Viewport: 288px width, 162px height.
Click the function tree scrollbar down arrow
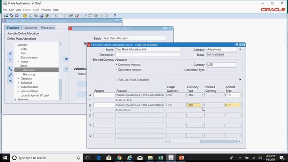60,99
